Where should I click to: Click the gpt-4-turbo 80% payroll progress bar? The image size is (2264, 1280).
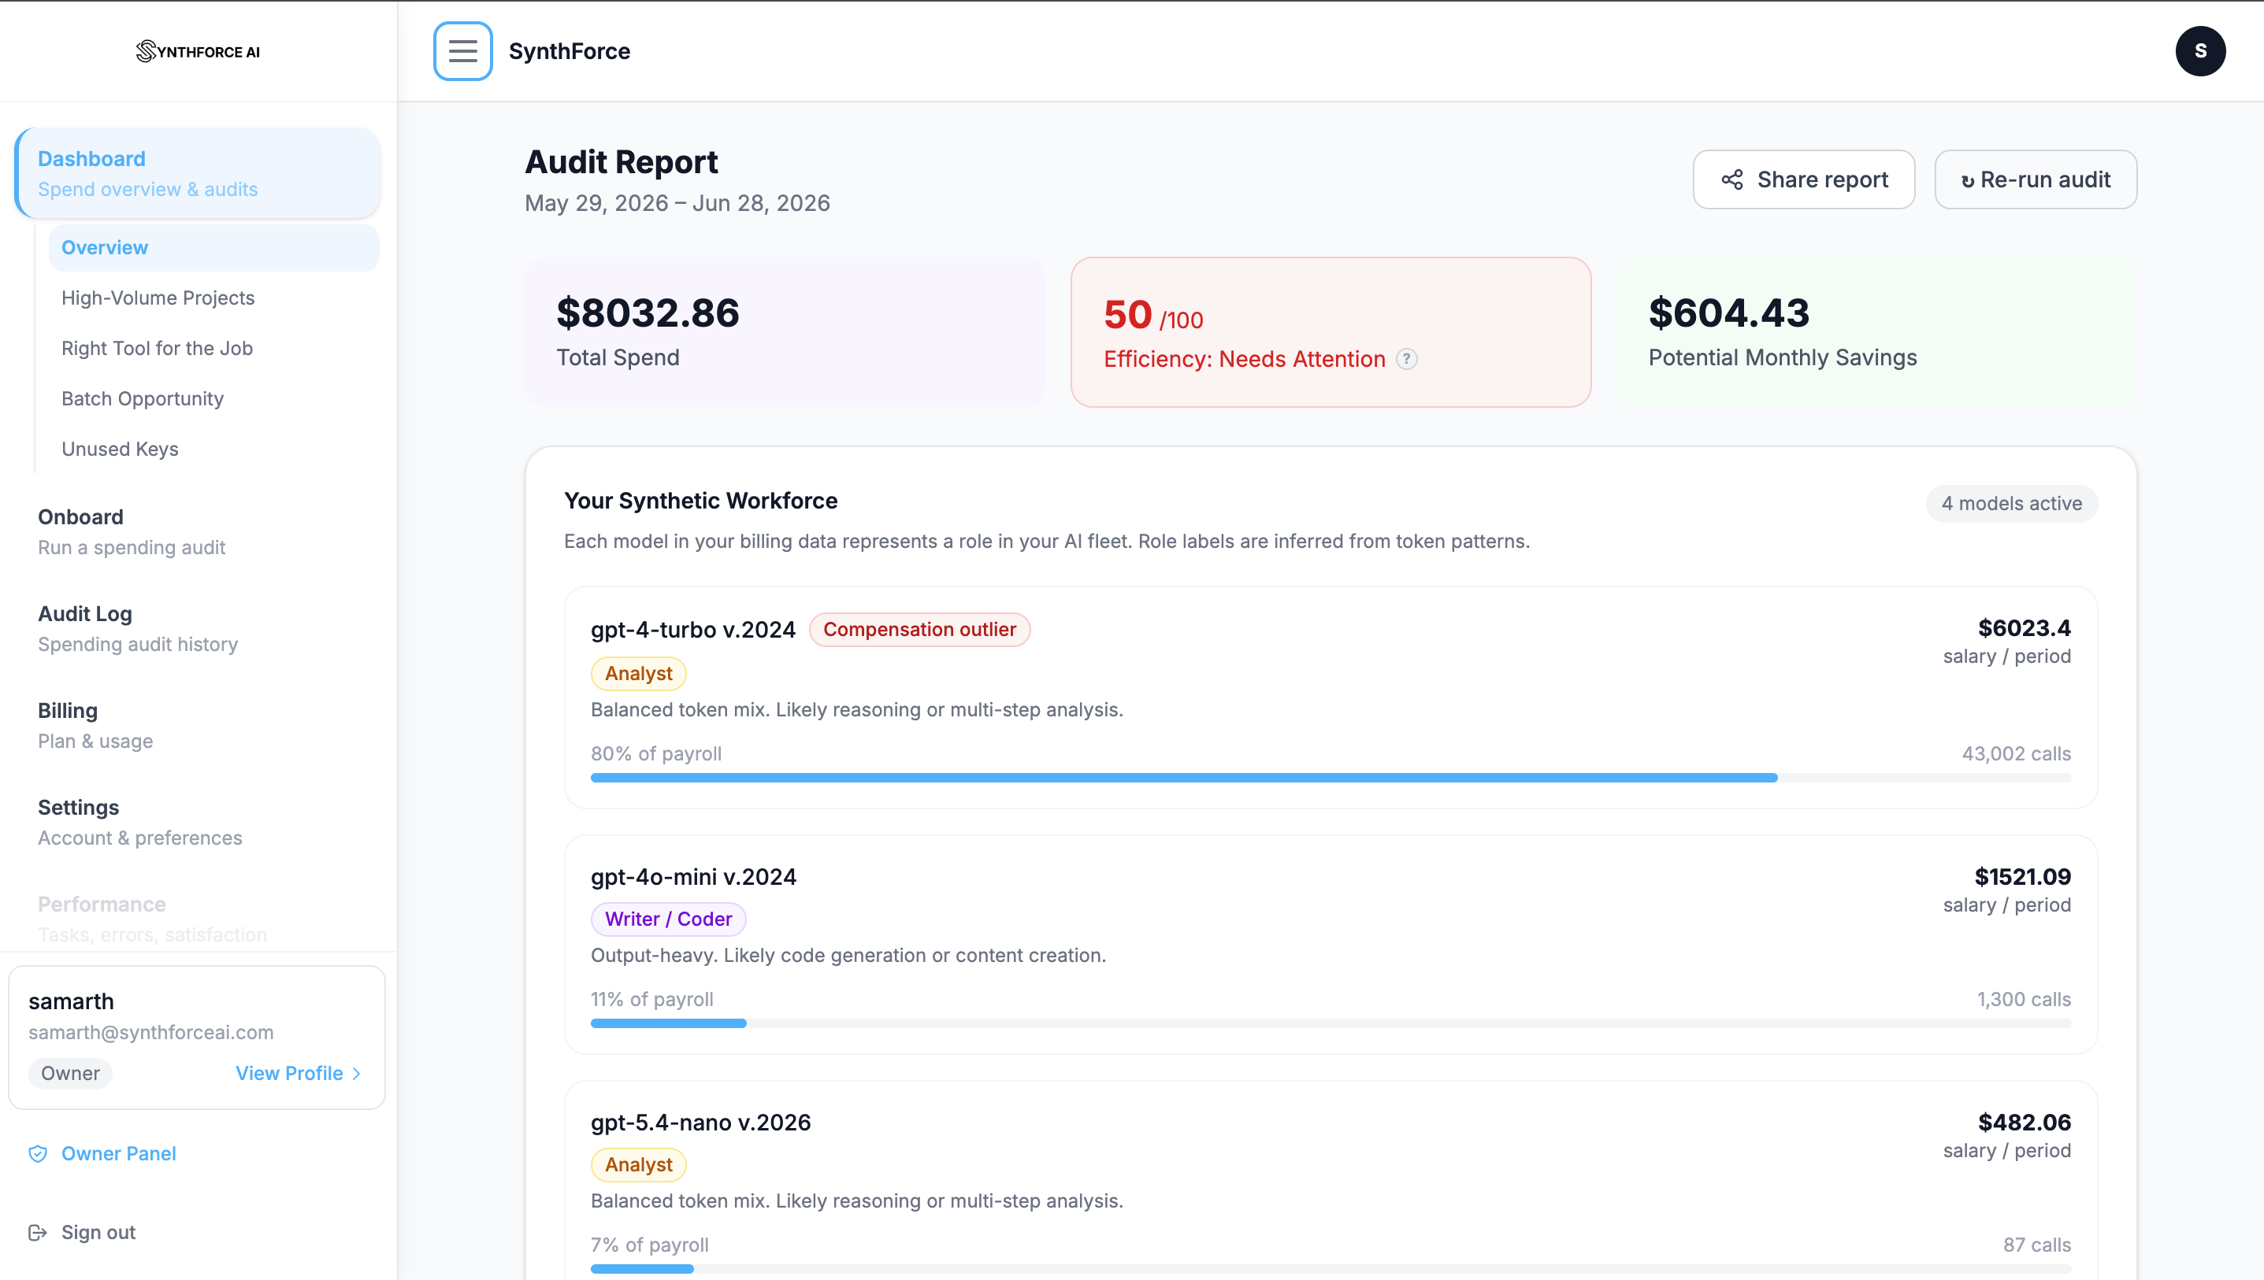pos(1331,778)
